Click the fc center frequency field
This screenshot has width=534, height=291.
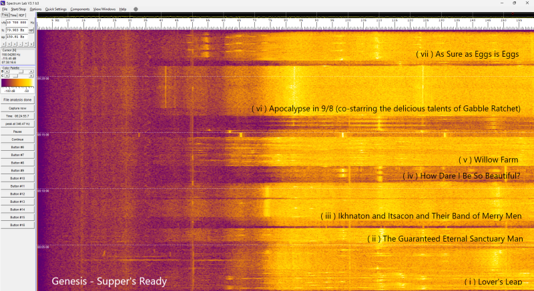coord(17,30)
